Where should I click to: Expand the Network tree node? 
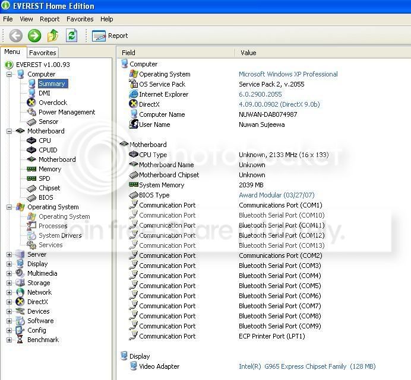(9, 292)
